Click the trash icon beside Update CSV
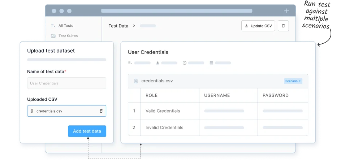This screenshot has height=160, width=354. (283, 26)
